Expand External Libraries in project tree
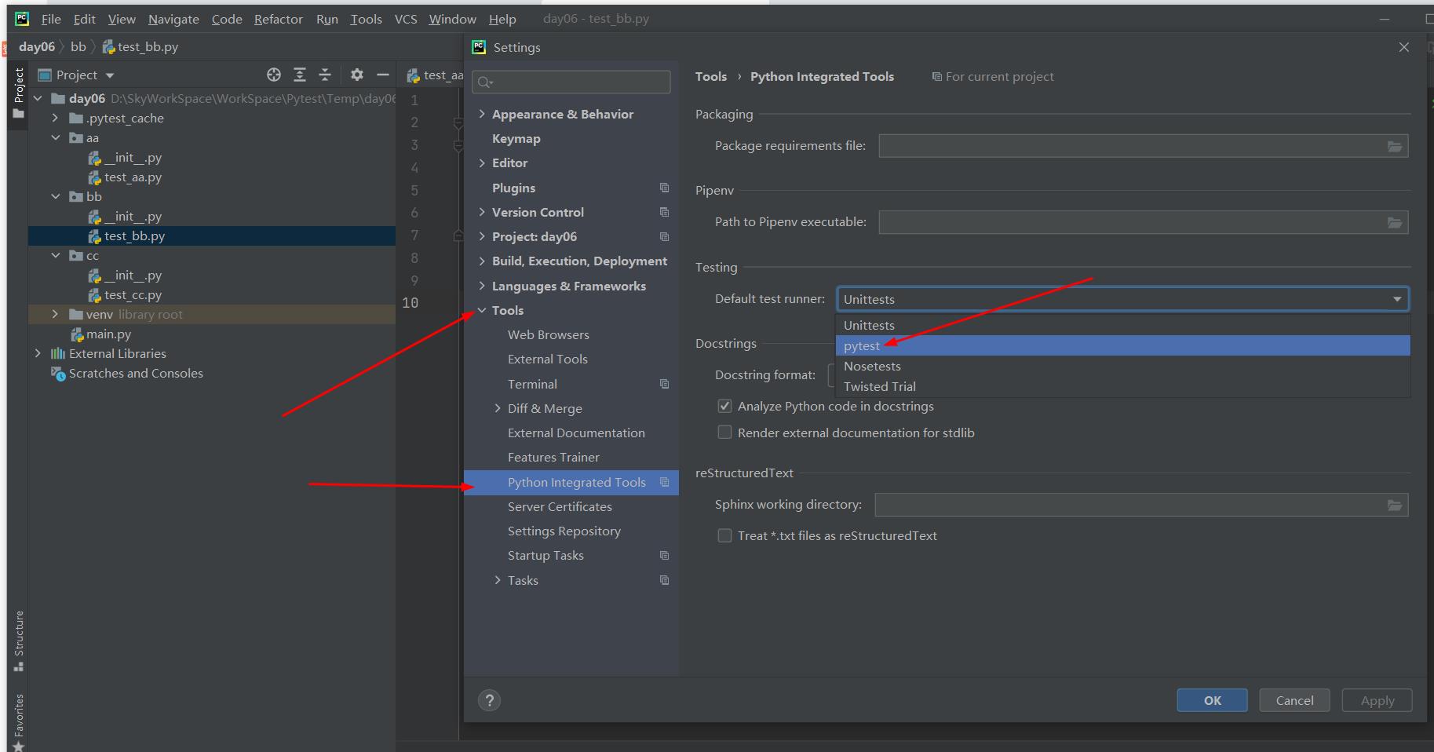The height and width of the screenshot is (752, 1434). (37, 353)
